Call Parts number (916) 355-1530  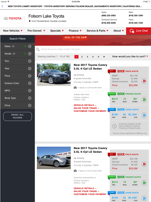(136, 23)
